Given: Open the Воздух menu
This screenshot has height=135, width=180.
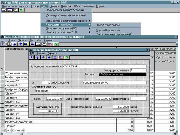Looking at the screenshot, I should pos(35,6).
